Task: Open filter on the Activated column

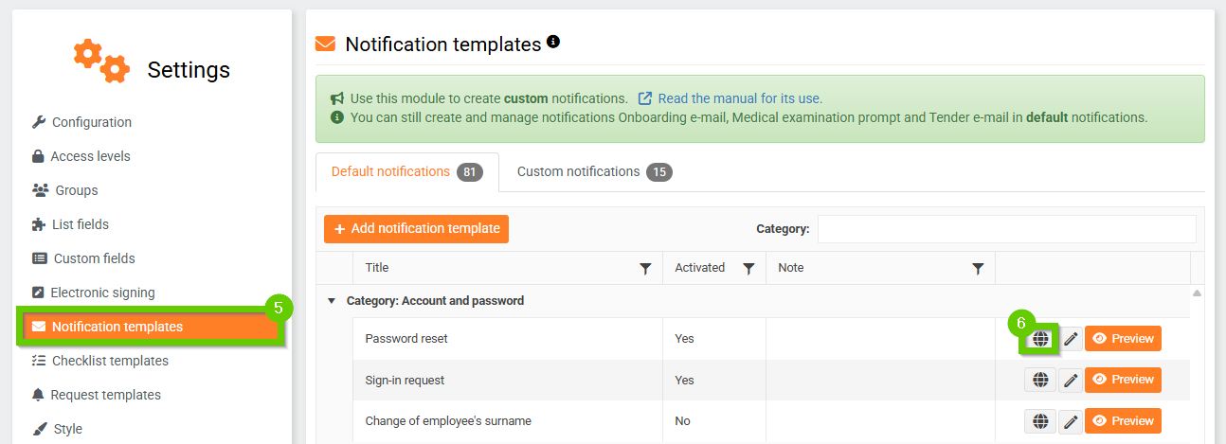Action: click(748, 269)
